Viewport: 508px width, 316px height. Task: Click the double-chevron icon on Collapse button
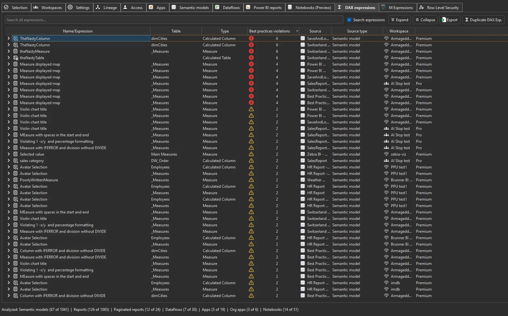417,20
